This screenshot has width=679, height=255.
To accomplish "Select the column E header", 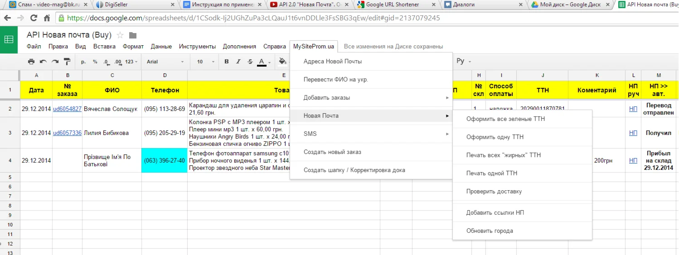I will click(x=284, y=75).
